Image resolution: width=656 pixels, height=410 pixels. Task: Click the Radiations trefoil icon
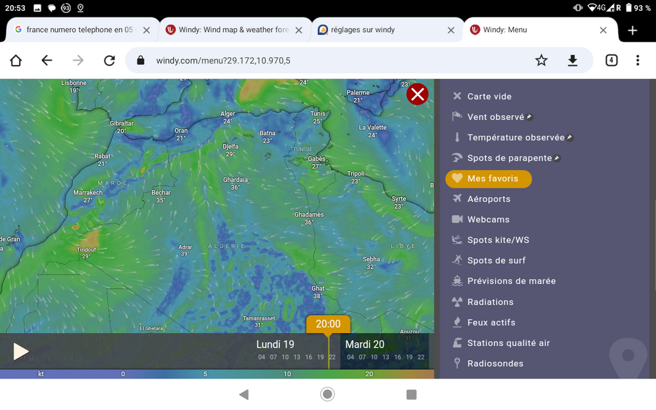(457, 302)
